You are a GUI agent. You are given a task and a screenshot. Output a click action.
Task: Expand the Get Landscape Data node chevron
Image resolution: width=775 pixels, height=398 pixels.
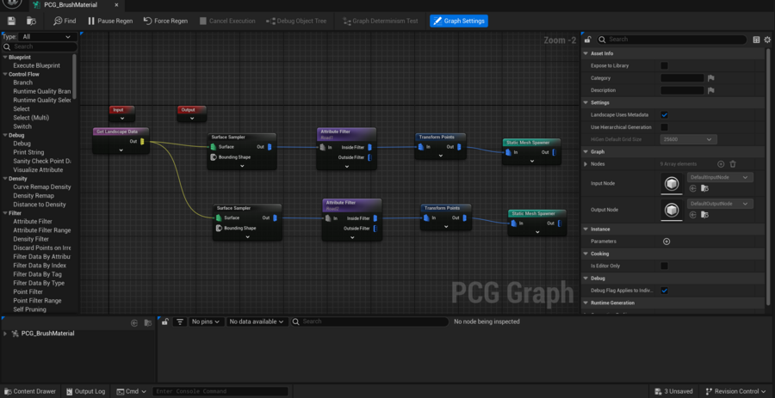(121, 150)
